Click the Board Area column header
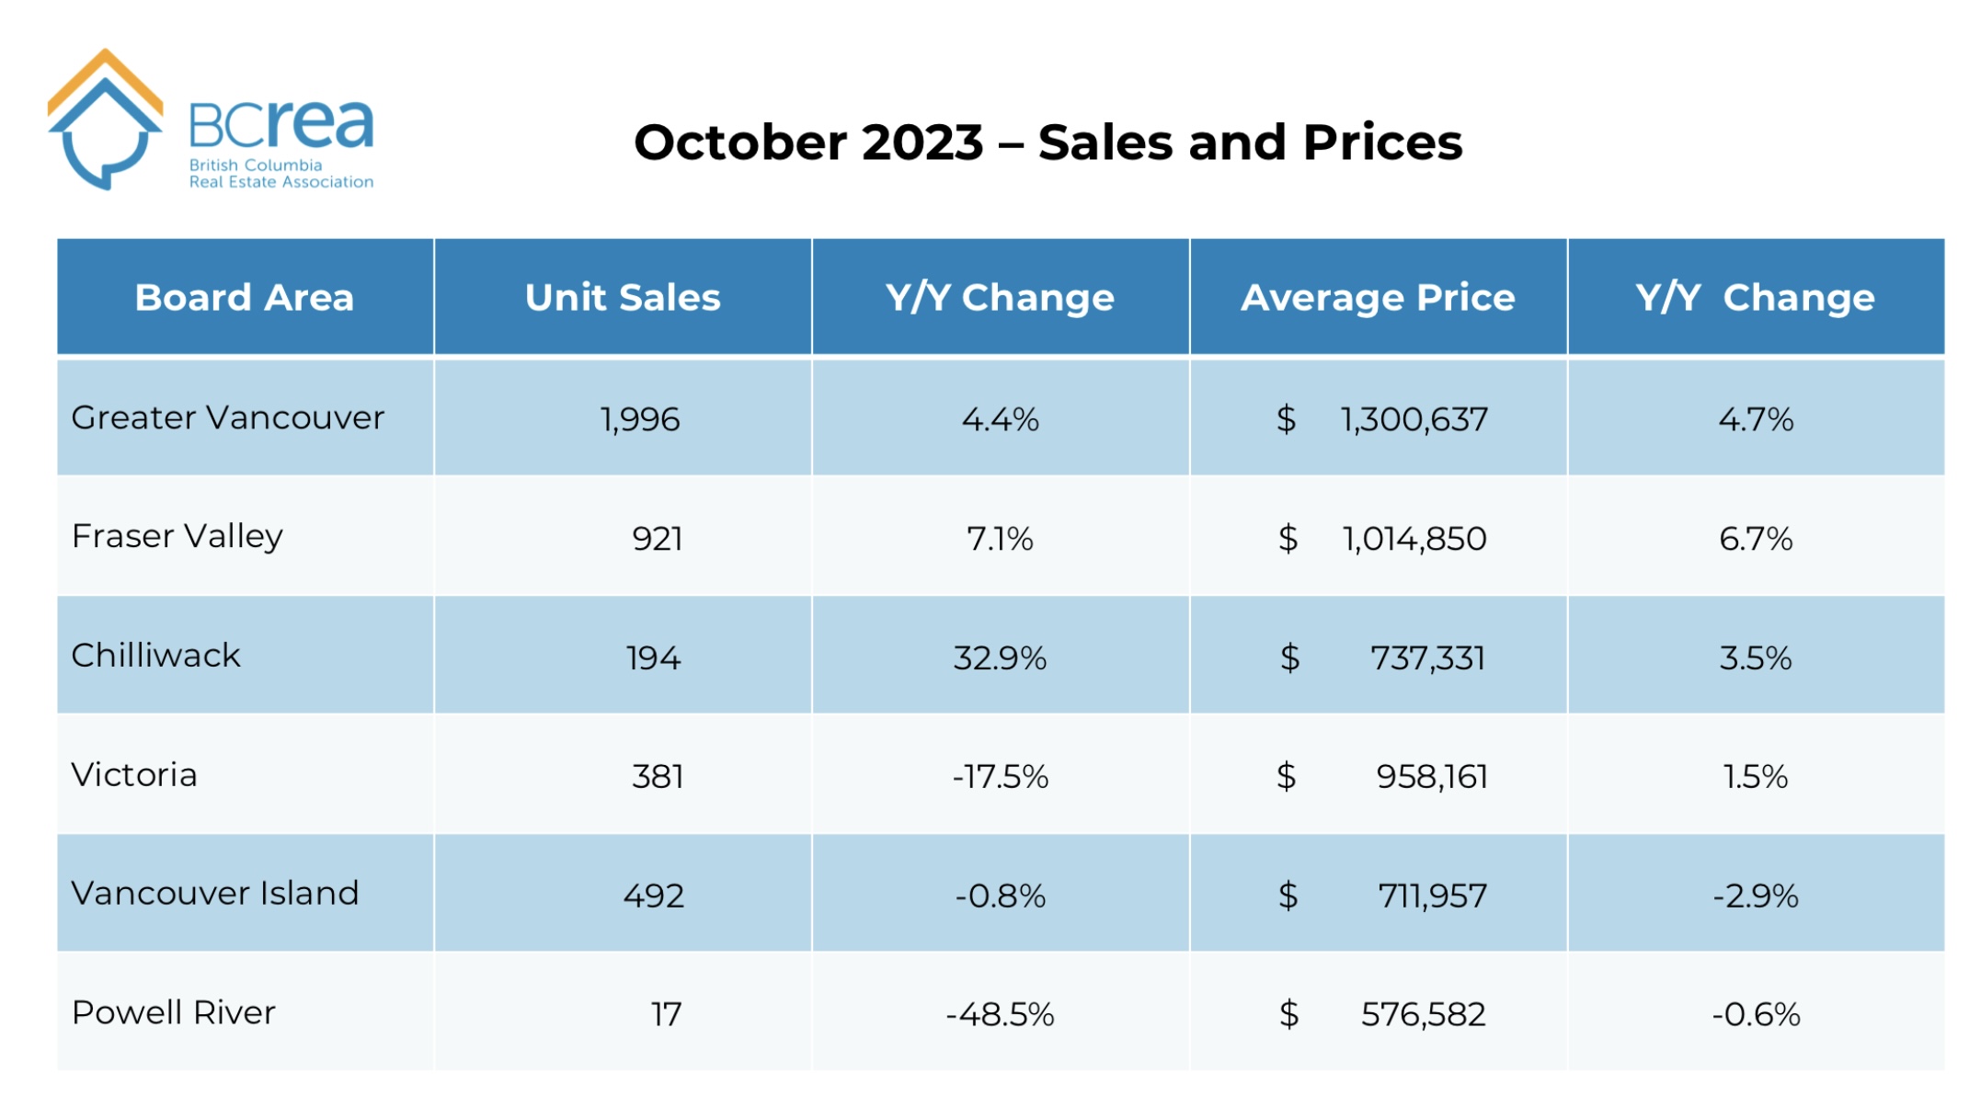Viewport: 1981px width, 1119px height. point(245,298)
